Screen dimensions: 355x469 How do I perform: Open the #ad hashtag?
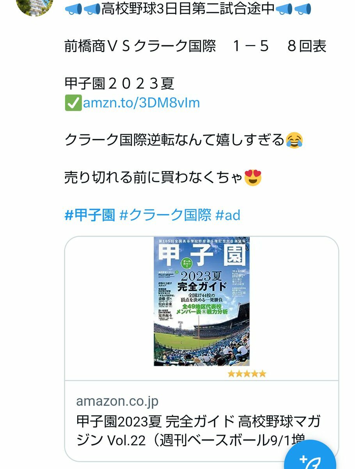(228, 215)
